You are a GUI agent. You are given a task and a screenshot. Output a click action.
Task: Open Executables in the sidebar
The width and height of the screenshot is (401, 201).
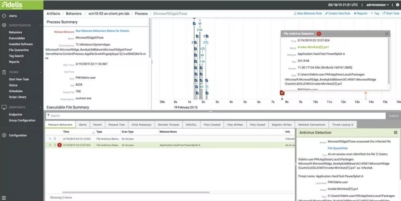point(17,38)
